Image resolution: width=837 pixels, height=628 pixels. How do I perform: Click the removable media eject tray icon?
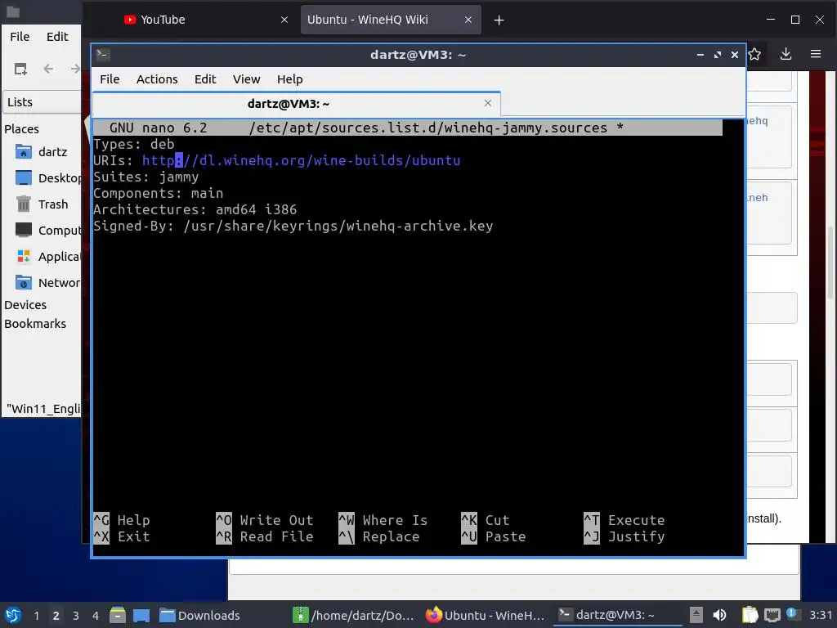pos(696,615)
